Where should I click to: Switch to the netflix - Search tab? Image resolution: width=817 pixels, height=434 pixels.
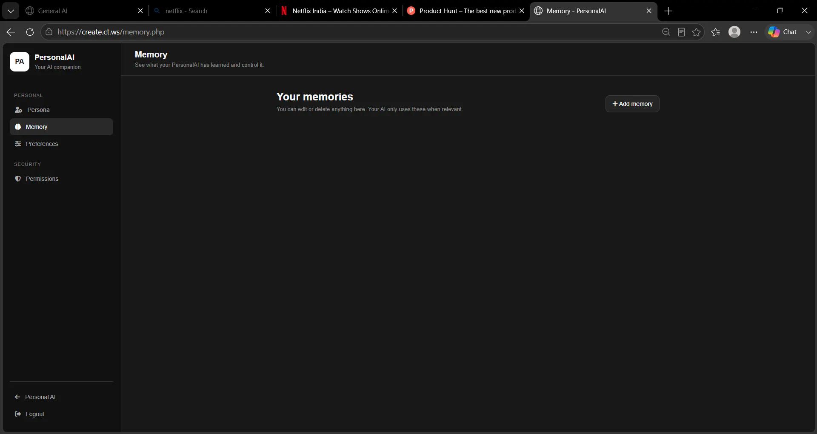point(212,11)
